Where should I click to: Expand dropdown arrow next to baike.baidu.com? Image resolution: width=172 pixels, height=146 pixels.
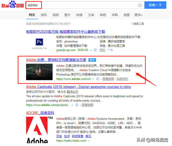(x=89, y=141)
